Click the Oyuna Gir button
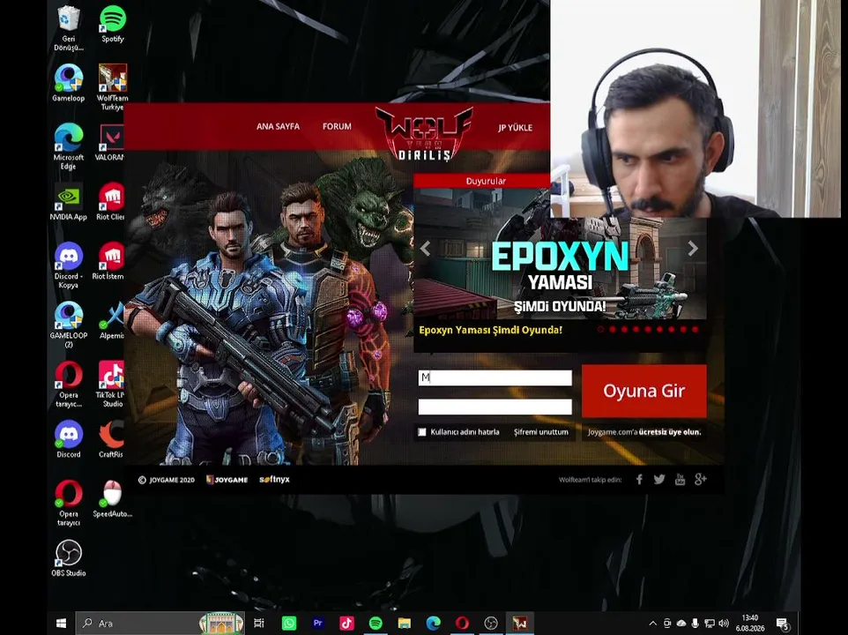The height and width of the screenshot is (635, 848). pos(644,391)
